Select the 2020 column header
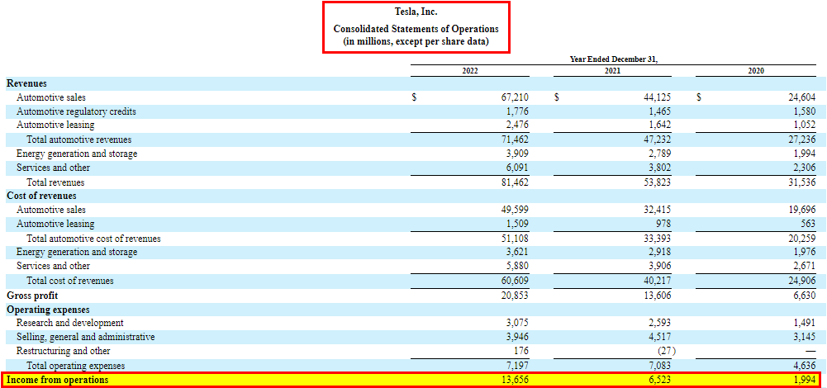Image resolution: width=827 pixels, height=388 pixels. click(x=756, y=71)
